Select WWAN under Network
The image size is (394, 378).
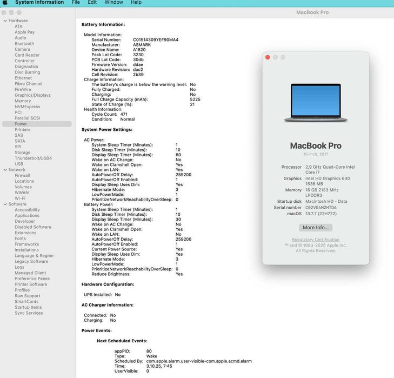coord(22,193)
